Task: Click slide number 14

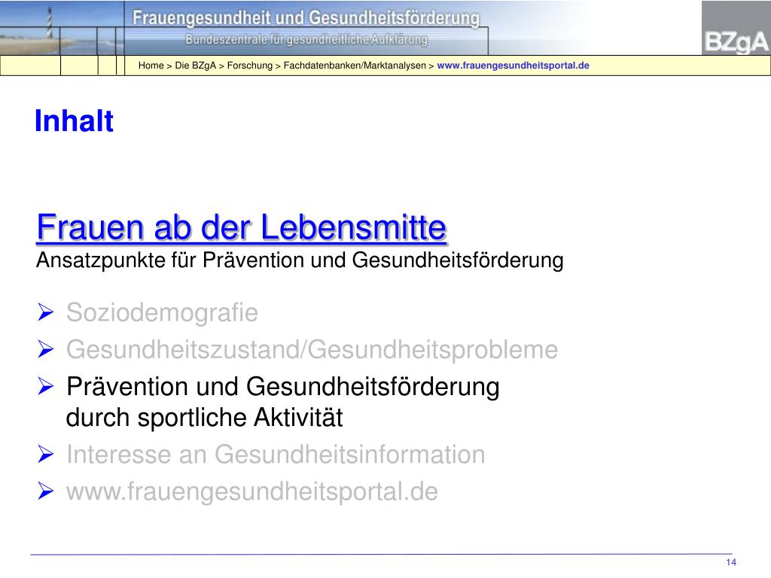Action: coord(730,562)
